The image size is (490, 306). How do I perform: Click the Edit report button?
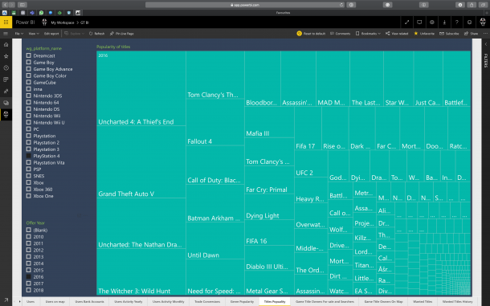[51, 34]
